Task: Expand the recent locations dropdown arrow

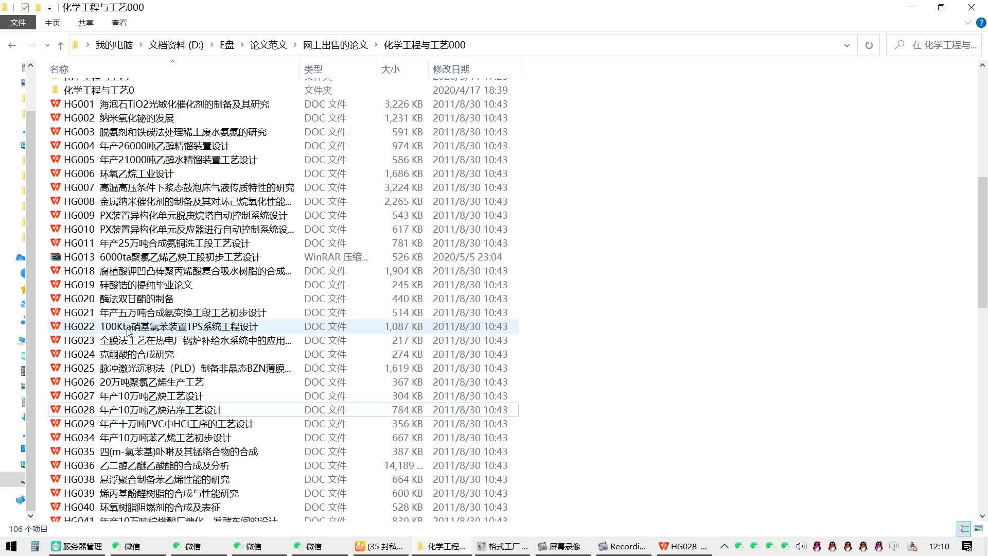Action: (47, 45)
